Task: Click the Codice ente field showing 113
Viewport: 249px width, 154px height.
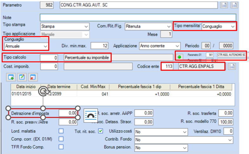Action: [167, 66]
